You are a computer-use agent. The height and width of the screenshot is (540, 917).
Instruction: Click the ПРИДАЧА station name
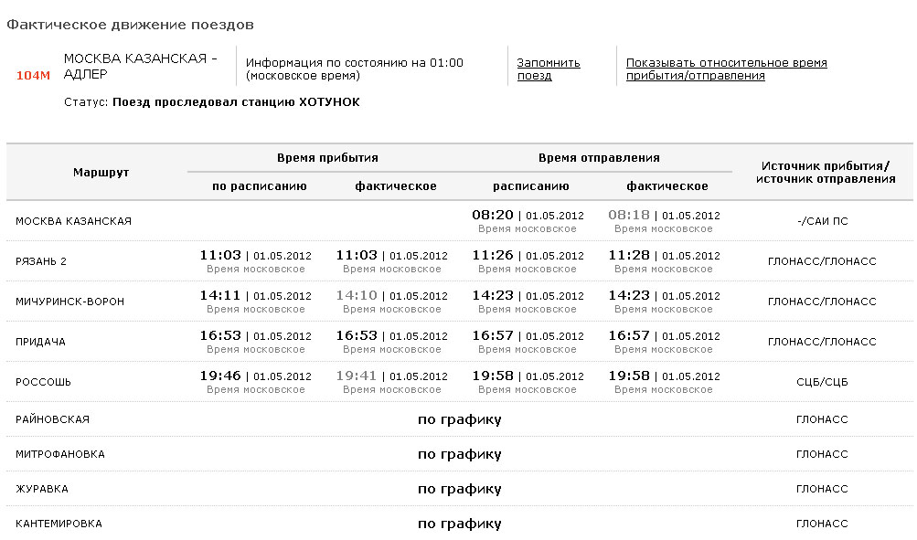pos(40,342)
